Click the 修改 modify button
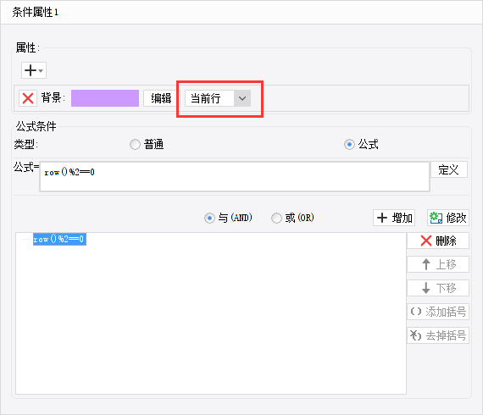The height and width of the screenshot is (415, 483). pyautogui.click(x=448, y=218)
